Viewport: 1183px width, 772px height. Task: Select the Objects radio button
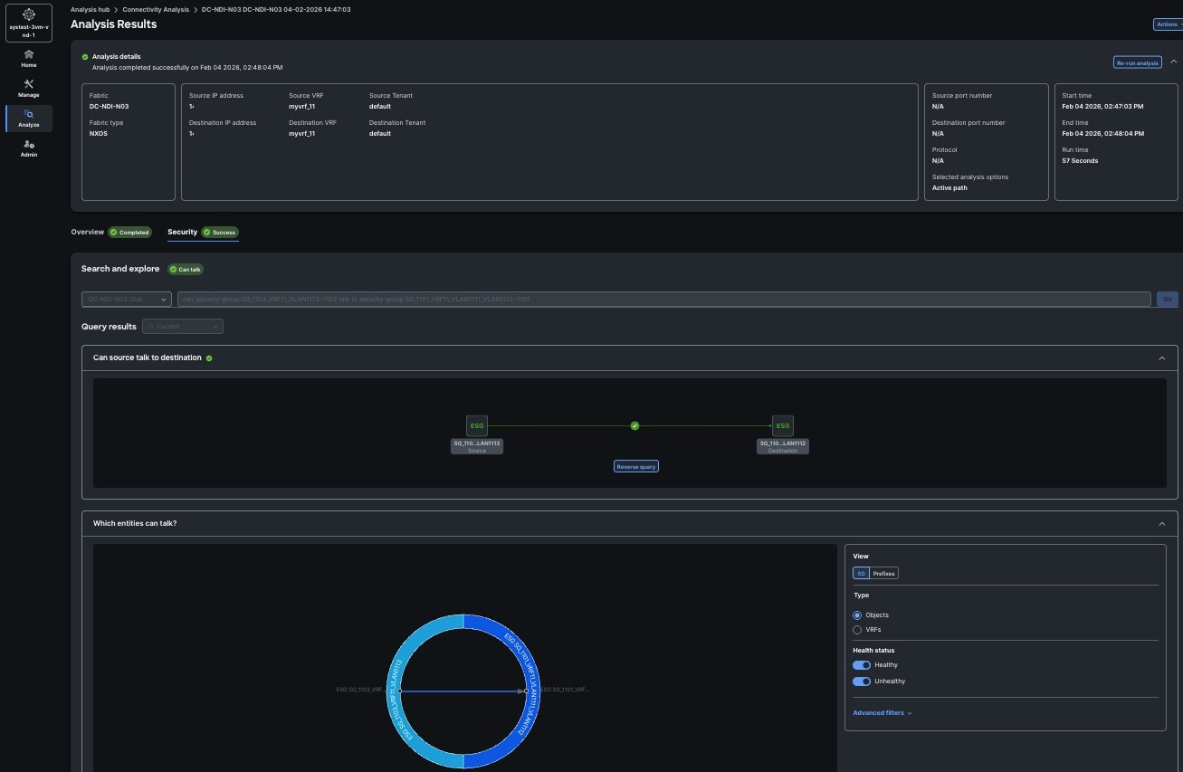click(857, 615)
